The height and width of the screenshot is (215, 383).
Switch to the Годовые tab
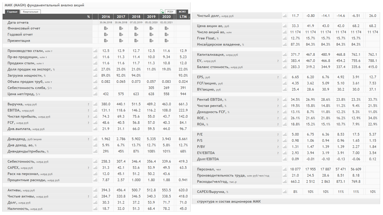coord(13,12)
